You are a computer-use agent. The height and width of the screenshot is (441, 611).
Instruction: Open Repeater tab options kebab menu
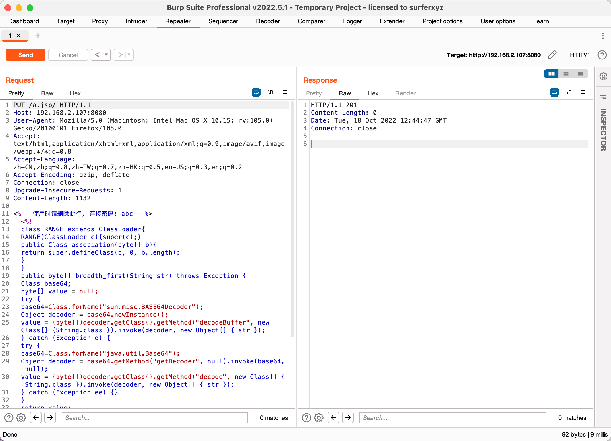click(x=603, y=36)
